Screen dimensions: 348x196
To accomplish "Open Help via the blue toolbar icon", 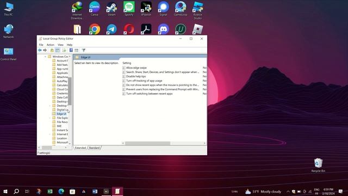I will 71,50.
